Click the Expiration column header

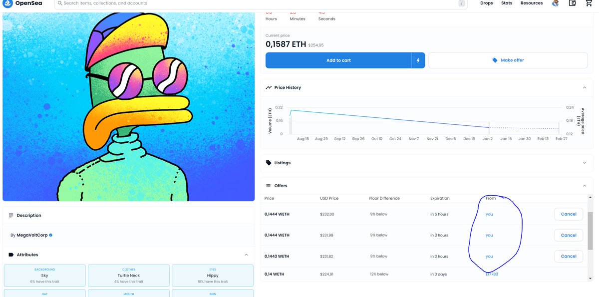[x=440, y=198]
